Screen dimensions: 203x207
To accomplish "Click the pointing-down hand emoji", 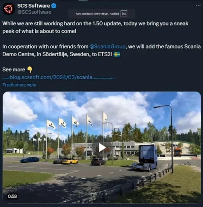I will coord(30,69).
